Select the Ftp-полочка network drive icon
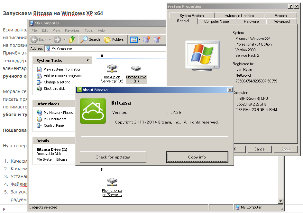Screen dimensions: 303x213 tap(112, 182)
